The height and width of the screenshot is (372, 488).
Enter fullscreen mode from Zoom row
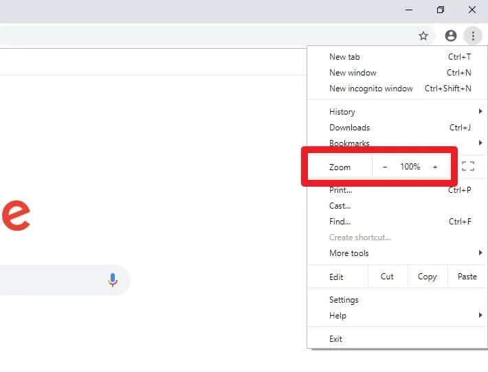(x=468, y=166)
